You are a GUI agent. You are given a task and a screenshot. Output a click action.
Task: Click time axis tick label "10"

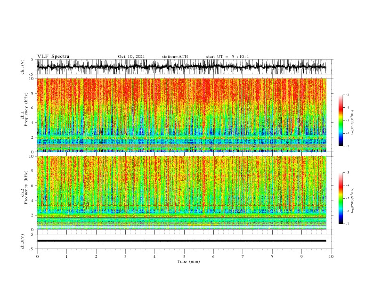(331, 256)
